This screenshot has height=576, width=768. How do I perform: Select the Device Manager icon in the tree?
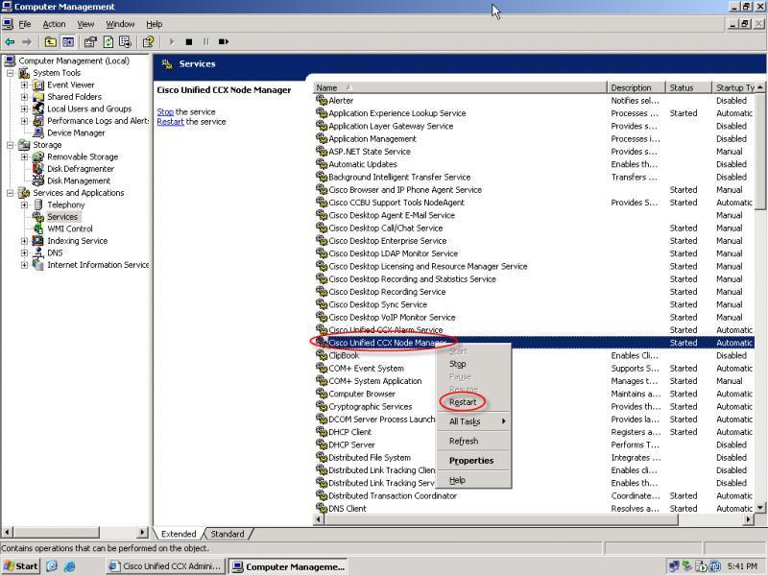tap(38, 132)
